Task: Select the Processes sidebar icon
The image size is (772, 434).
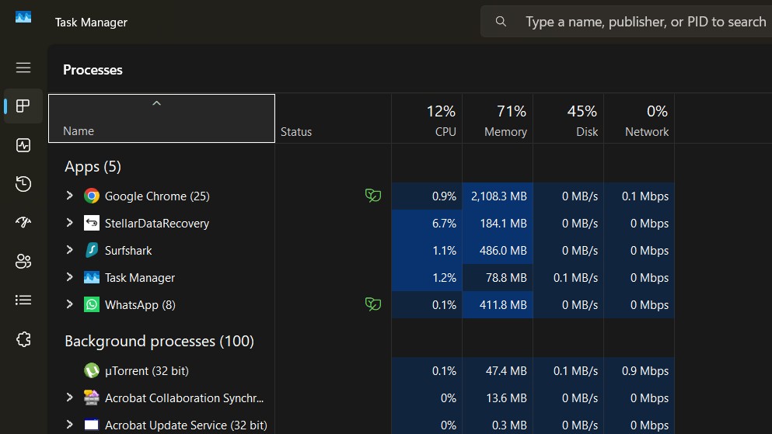Action: tap(23, 106)
